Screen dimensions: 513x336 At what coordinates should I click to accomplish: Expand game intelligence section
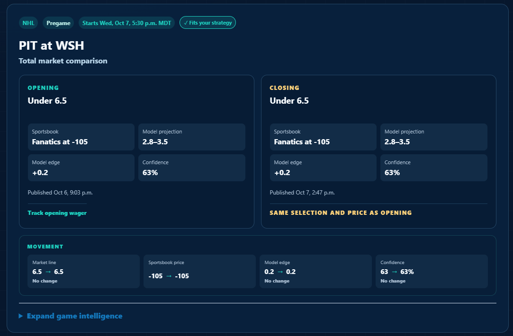click(x=74, y=316)
